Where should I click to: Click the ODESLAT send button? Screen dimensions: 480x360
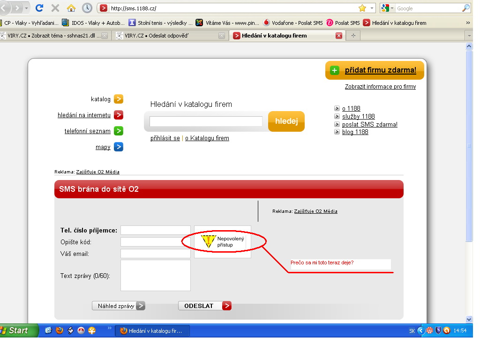point(204,306)
